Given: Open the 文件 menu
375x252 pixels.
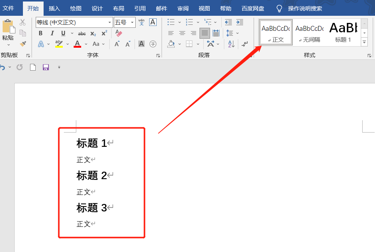Looking at the screenshot, I should coord(8,8).
